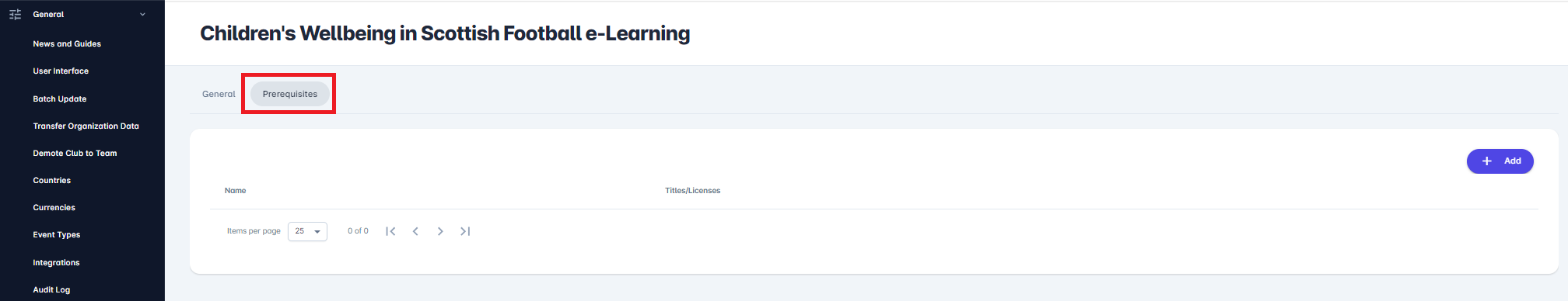Open User Interface settings
The width and height of the screenshot is (1568, 301).
click(61, 71)
